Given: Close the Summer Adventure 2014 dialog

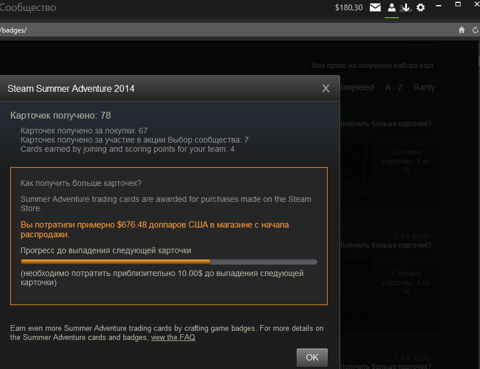Looking at the screenshot, I should click(326, 88).
